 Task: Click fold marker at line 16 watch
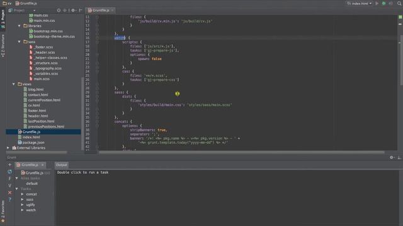pyautogui.click(x=97, y=38)
